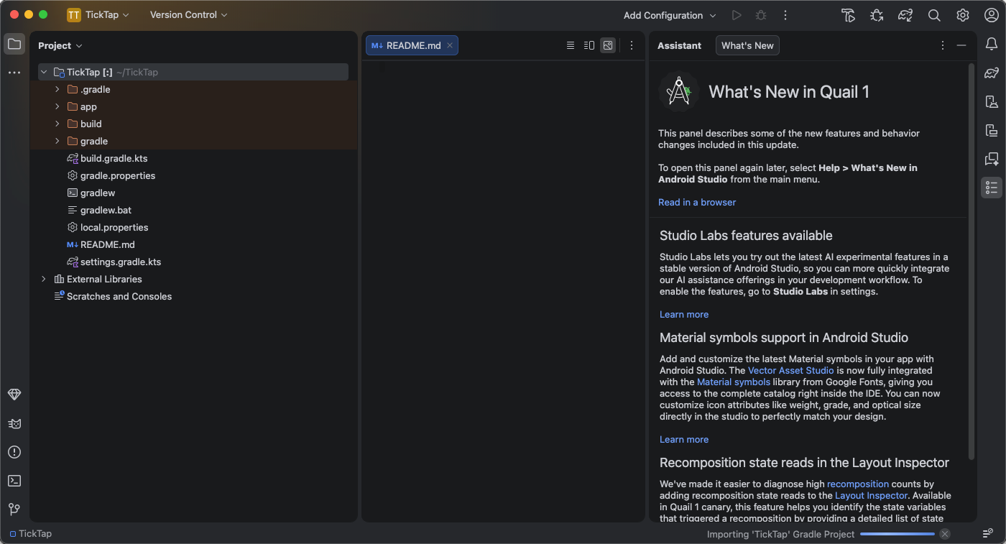Open the Gradle elephant tool window
Viewport: 1006px width, 544px height.
pyautogui.click(x=992, y=73)
